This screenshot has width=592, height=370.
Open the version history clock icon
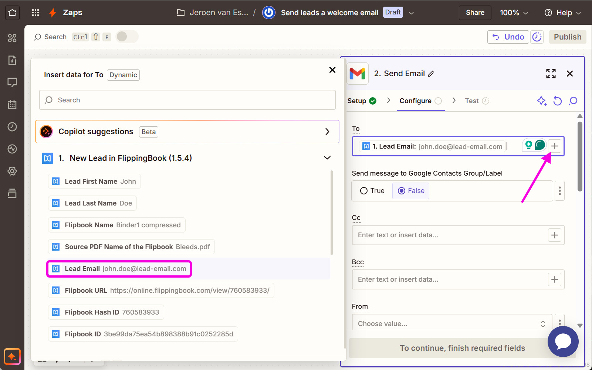click(x=537, y=37)
